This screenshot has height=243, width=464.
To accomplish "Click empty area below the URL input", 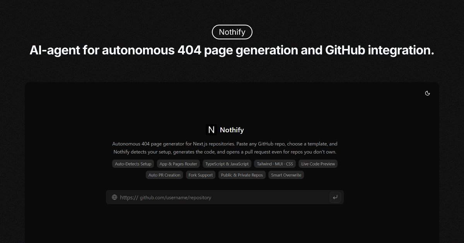I will click(x=232, y=224).
